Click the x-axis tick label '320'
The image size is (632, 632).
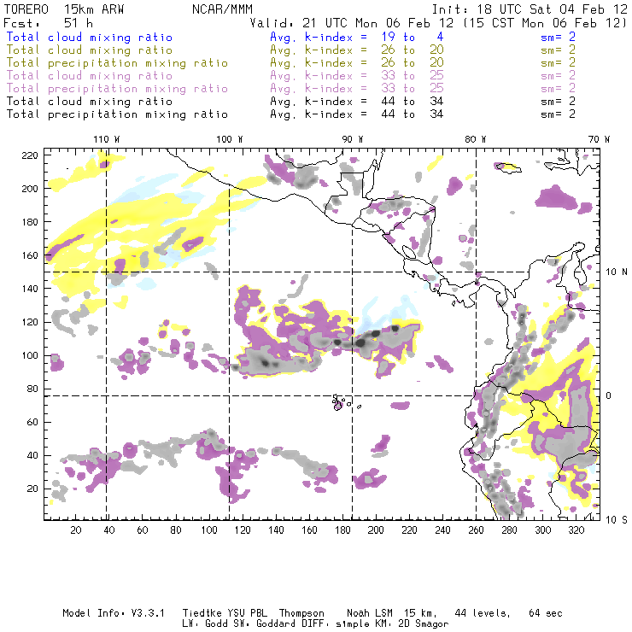click(576, 530)
